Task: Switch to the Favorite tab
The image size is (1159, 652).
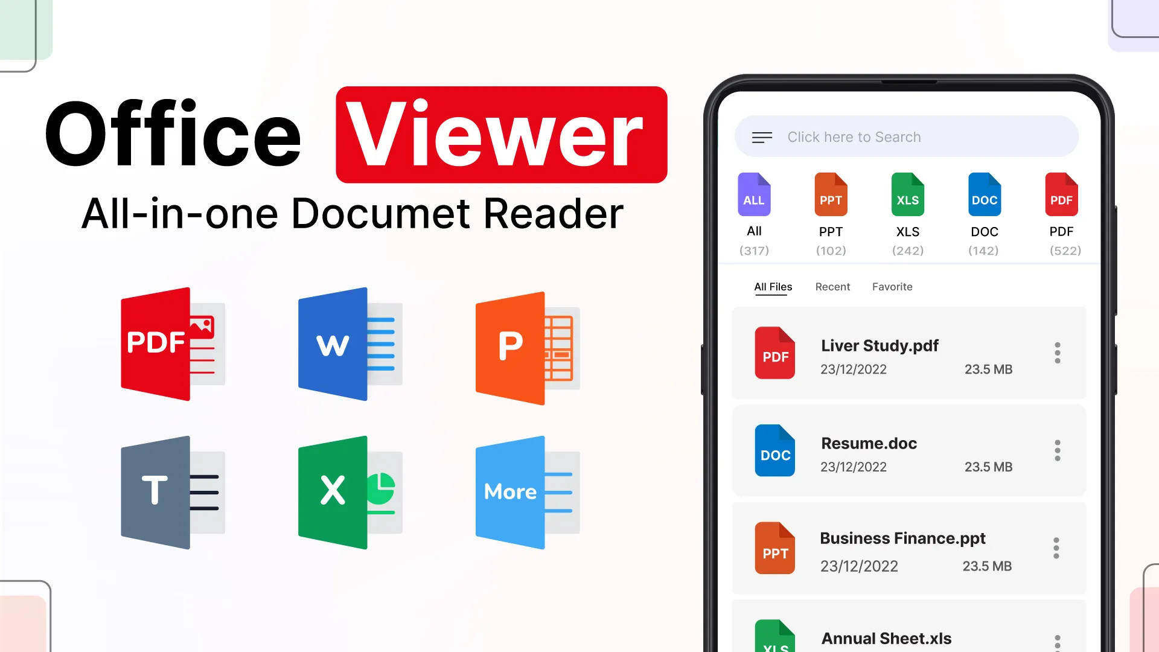Action: [x=892, y=287]
